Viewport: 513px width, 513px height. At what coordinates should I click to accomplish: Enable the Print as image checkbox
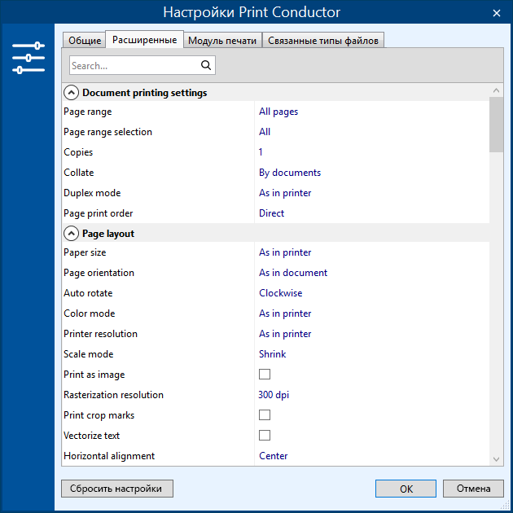click(265, 374)
